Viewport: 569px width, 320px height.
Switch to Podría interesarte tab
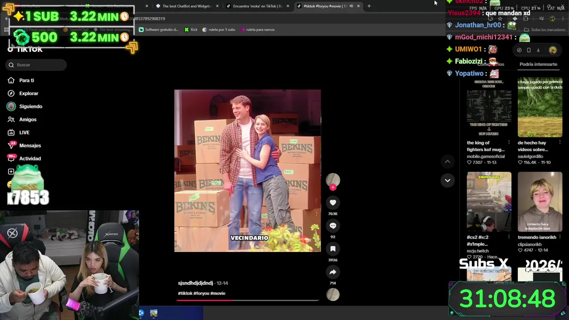click(x=538, y=64)
